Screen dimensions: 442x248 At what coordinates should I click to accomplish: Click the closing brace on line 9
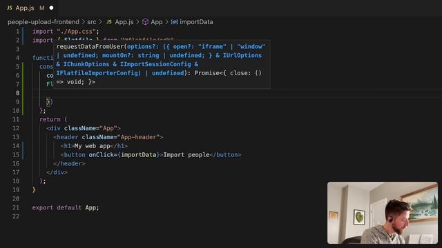[x=48, y=102]
